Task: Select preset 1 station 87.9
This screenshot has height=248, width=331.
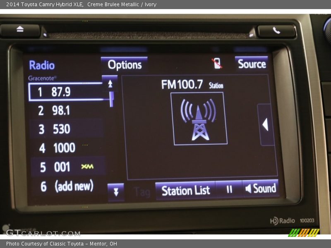Action: 65,92
